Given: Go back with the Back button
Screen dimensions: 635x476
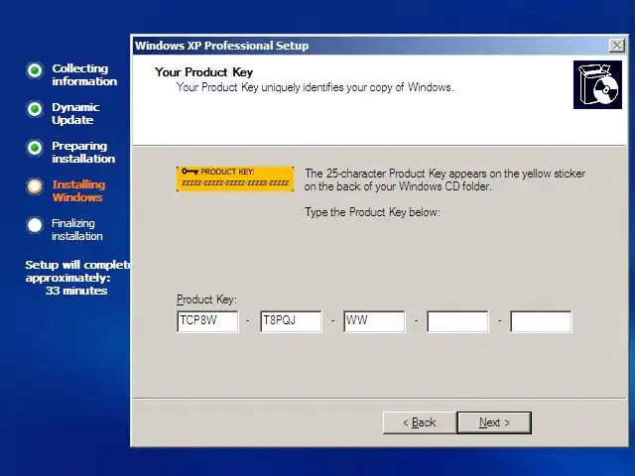Looking at the screenshot, I should pos(420,422).
